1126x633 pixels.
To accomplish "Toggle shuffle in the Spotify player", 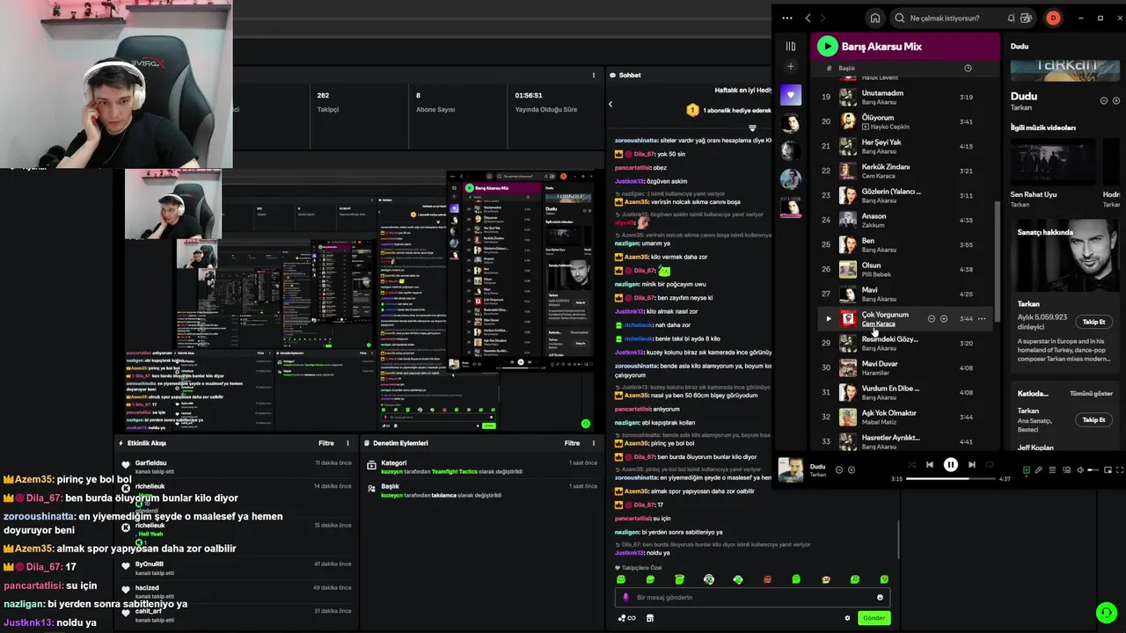I will point(911,464).
